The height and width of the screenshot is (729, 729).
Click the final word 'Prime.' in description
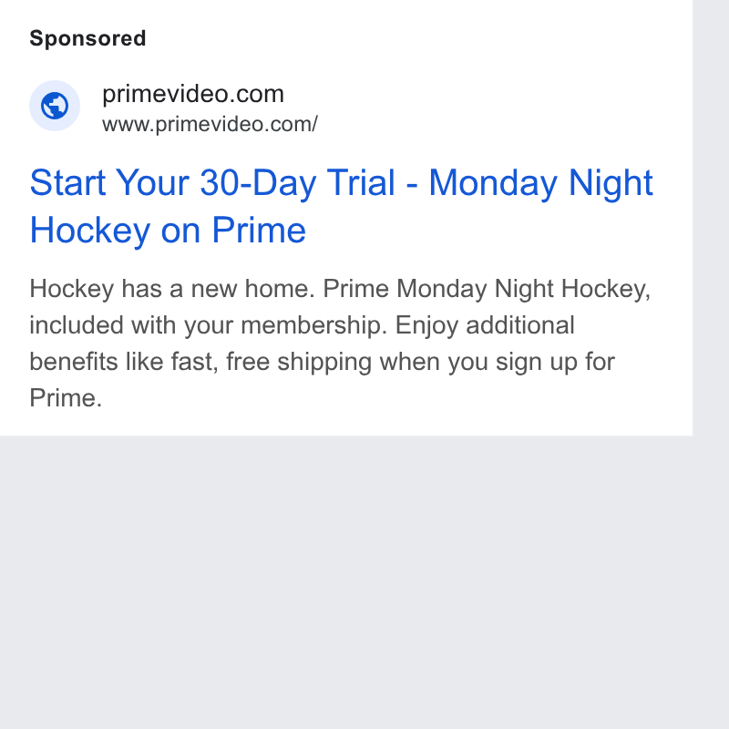[66, 397]
